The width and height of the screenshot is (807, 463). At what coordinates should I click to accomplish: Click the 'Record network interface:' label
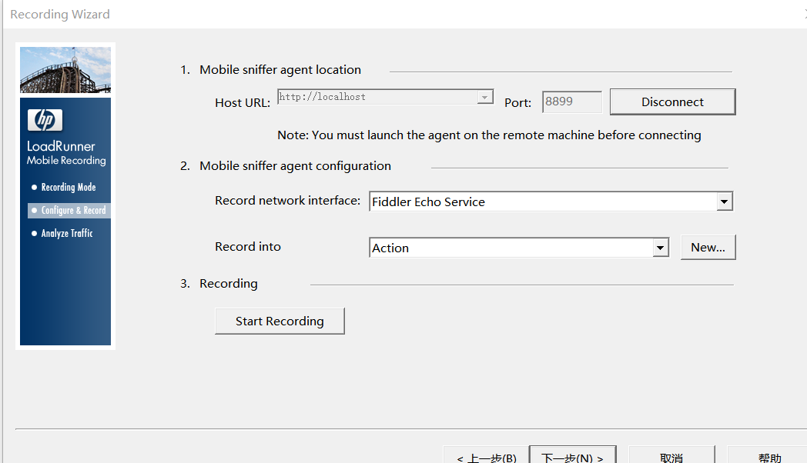coord(287,201)
